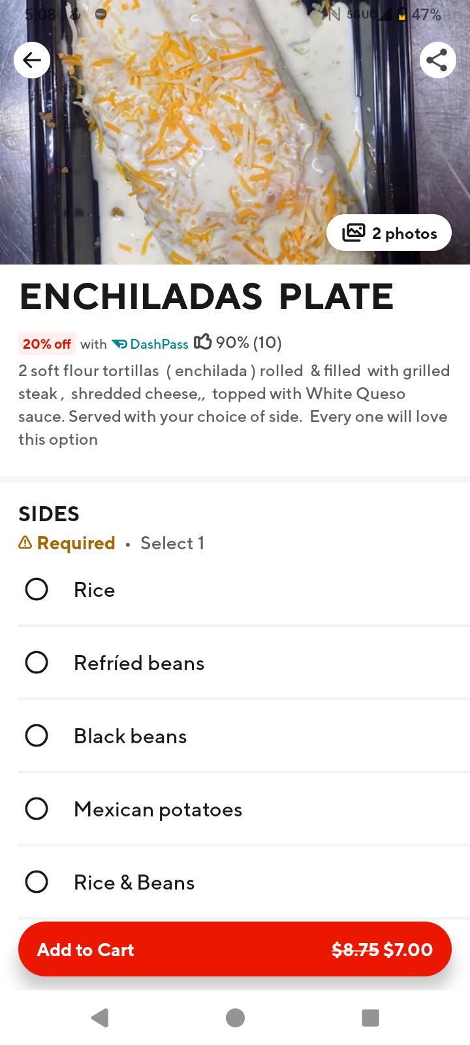Tap the 20% off badge
Viewport: 470px width, 1045px height.
(x=47, y=344)
